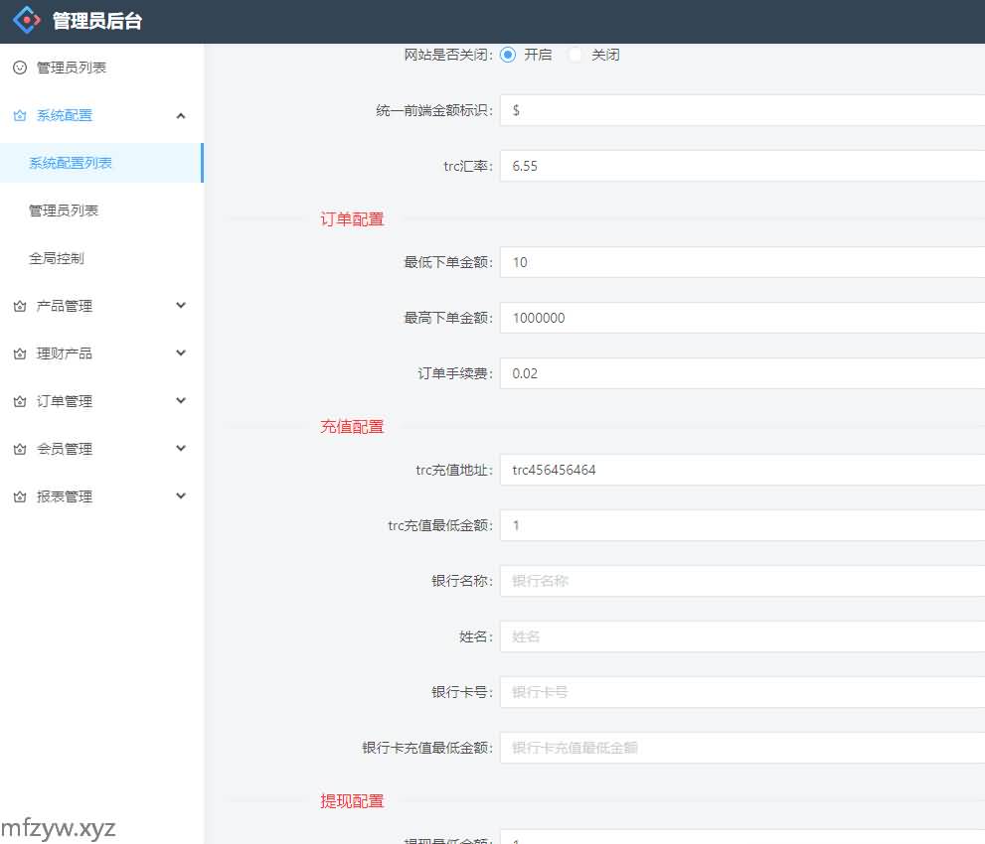The height and width of the screenshot is (844, 985).
Task: Expand the 报表管理 menu chevron
Action: click(x=180, y=496)
